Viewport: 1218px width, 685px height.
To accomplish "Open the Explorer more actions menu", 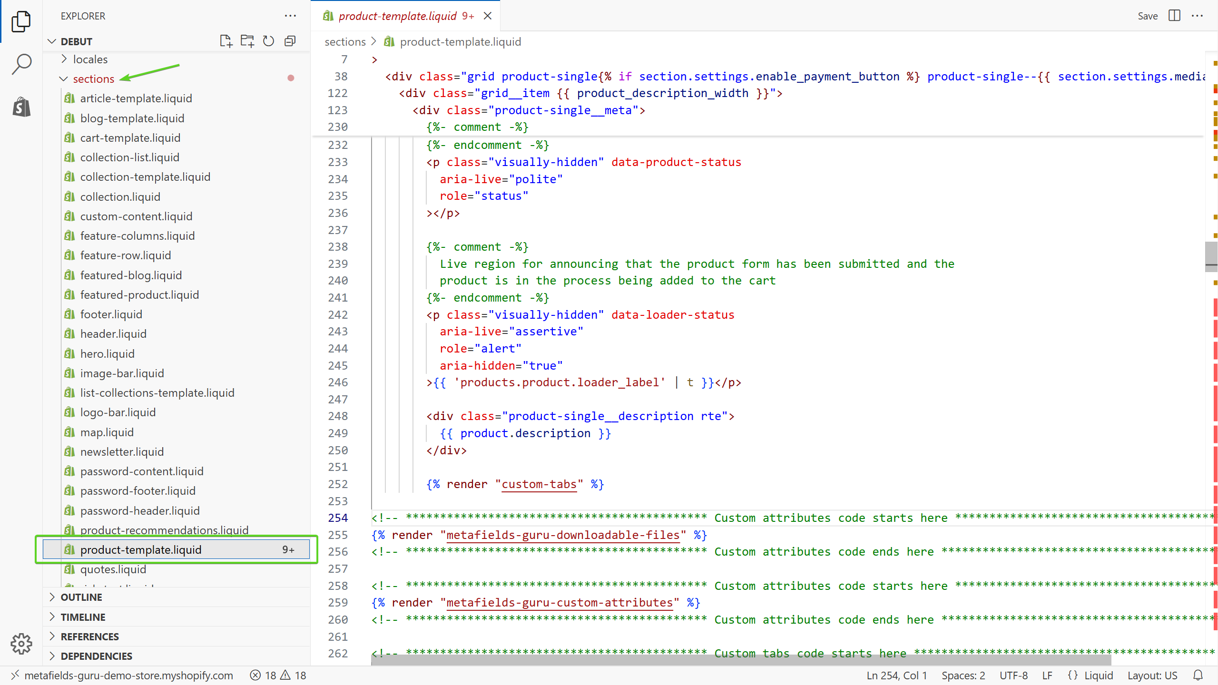I will pos(290,16).
